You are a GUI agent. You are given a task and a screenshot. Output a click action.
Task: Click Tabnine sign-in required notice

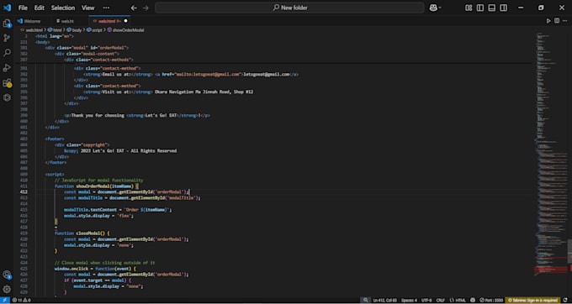[532, 301]
